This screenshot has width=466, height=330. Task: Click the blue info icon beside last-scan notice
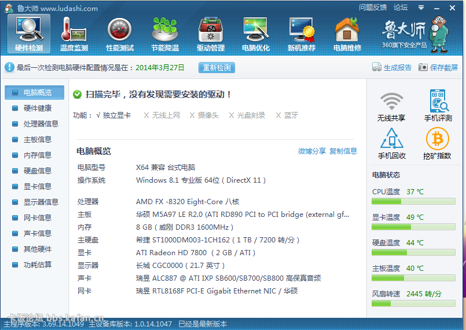[9, 67]
